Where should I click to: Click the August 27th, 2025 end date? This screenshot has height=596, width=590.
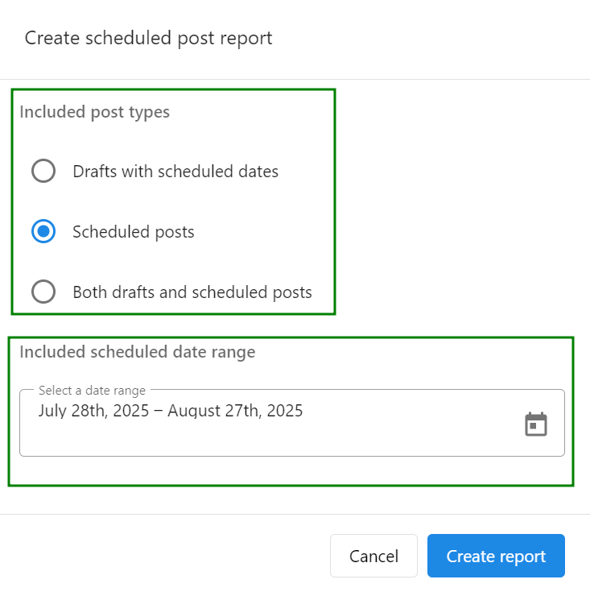pyautogui.click(x=235, y=411)
